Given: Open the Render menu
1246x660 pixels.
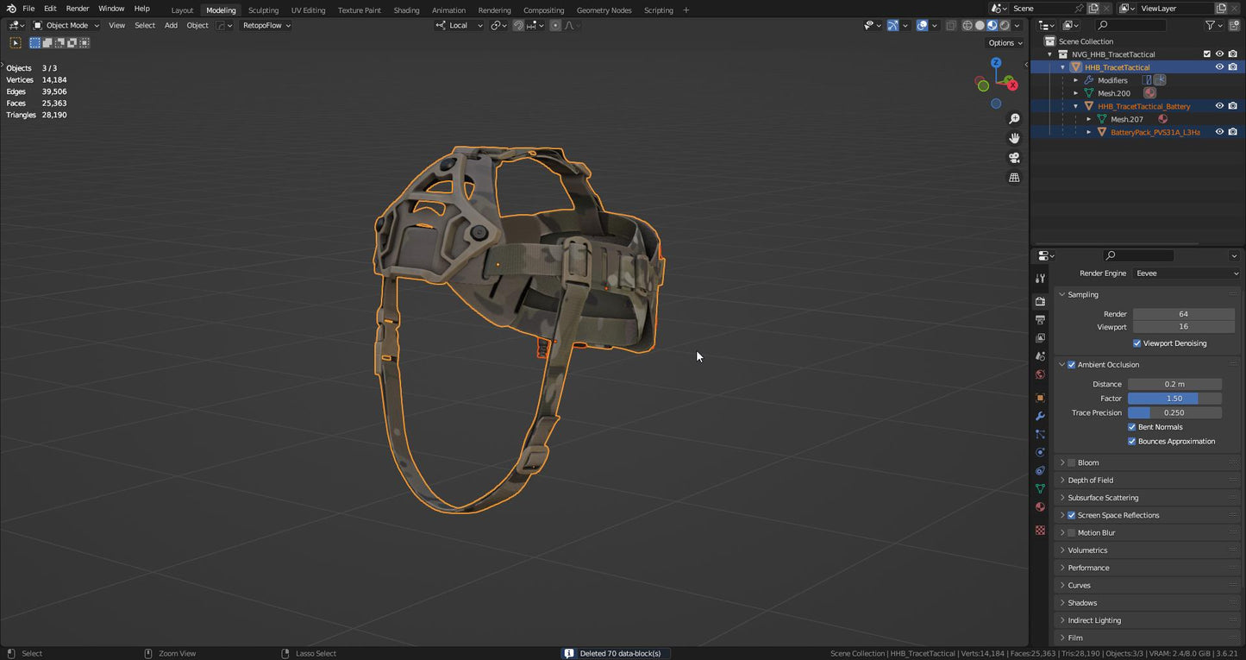Looking at the screenshot, I should click(78, 9).
